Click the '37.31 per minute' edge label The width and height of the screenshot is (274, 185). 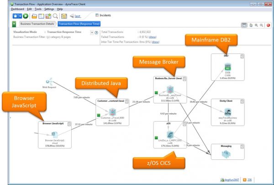[x=84, y=124]
